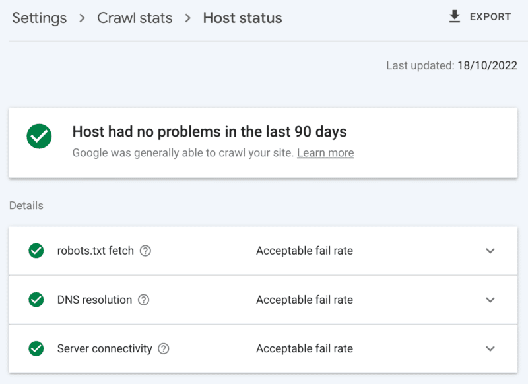Click the Details section heading
Image resolution: width=528 pixels, height=384 pixels.
click(x=26, y=205)
